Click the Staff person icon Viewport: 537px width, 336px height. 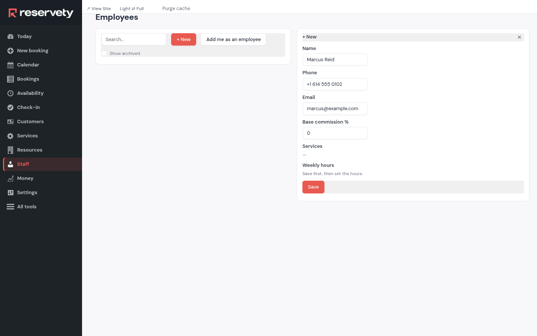10,164
